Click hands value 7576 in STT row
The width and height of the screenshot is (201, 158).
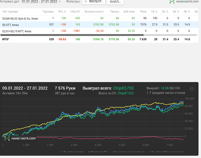(143, 24)
